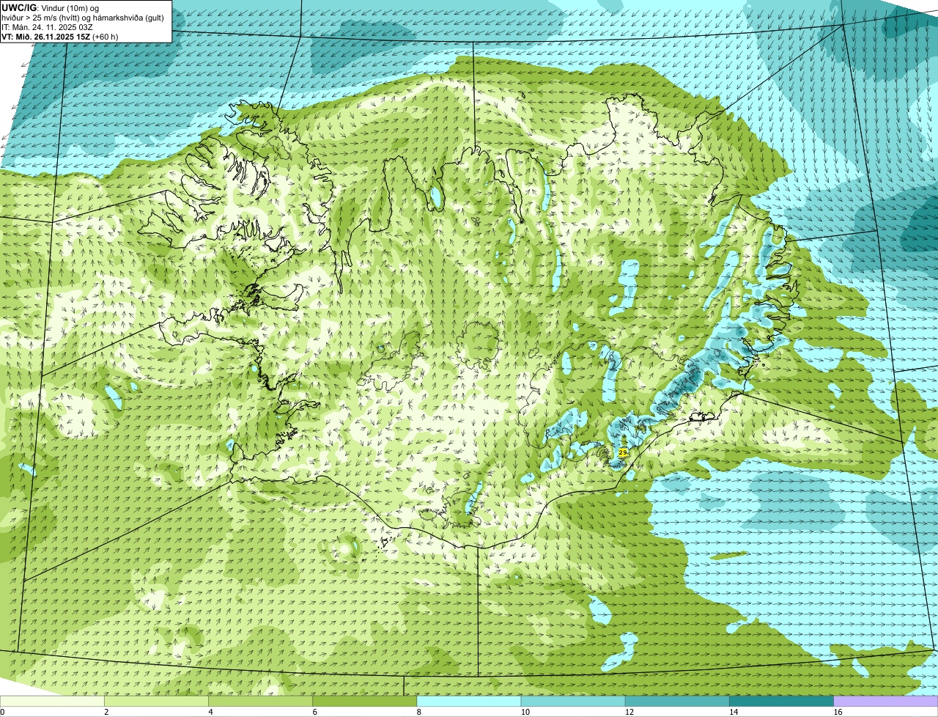The width and height of the screenshot is (938, 717).
Task: Click the scale label '10'
Action: coord(524,712)
